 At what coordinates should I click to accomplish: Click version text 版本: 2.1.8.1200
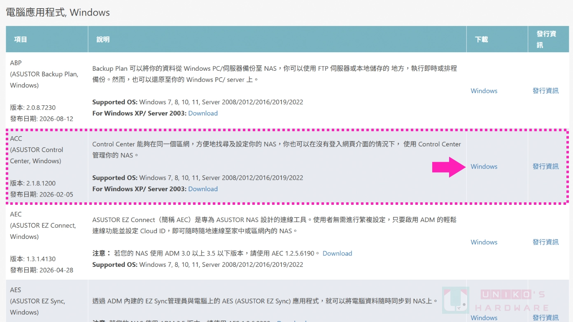pyautogui.click(x=33, y=183)
